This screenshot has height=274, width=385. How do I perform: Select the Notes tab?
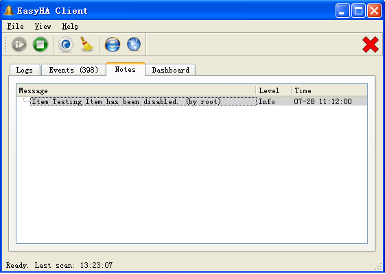click(126, 69)
